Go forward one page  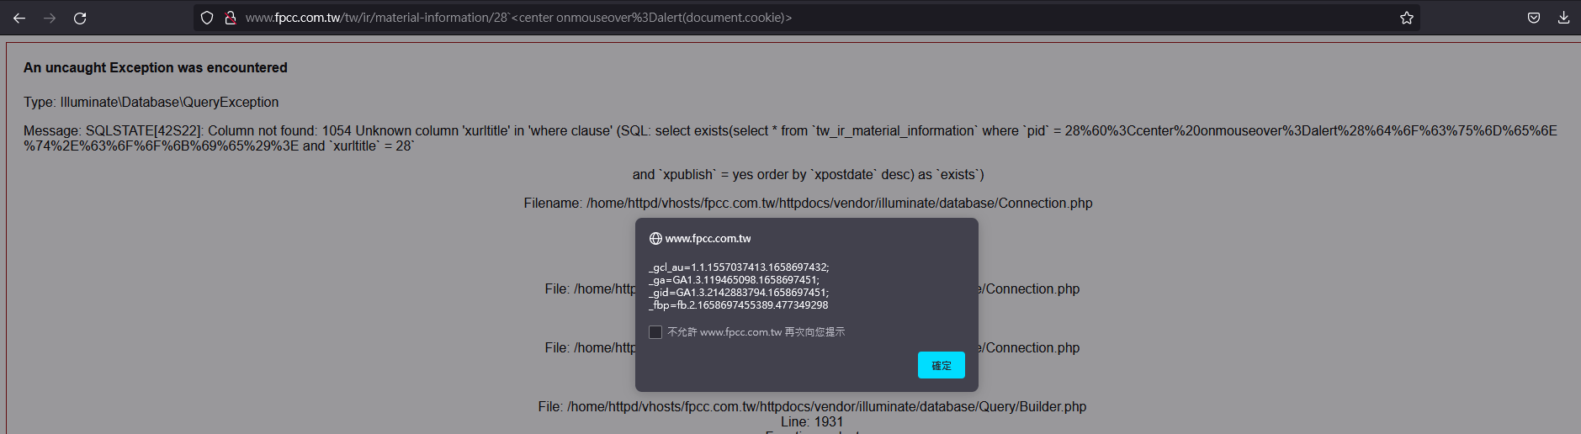click(50, 18)
